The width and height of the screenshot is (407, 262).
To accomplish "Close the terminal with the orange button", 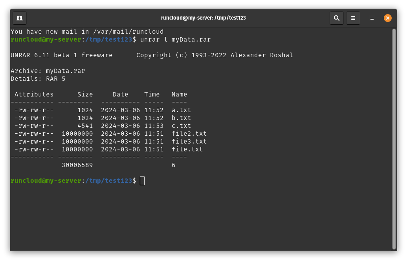I will (x=387, y=18).
